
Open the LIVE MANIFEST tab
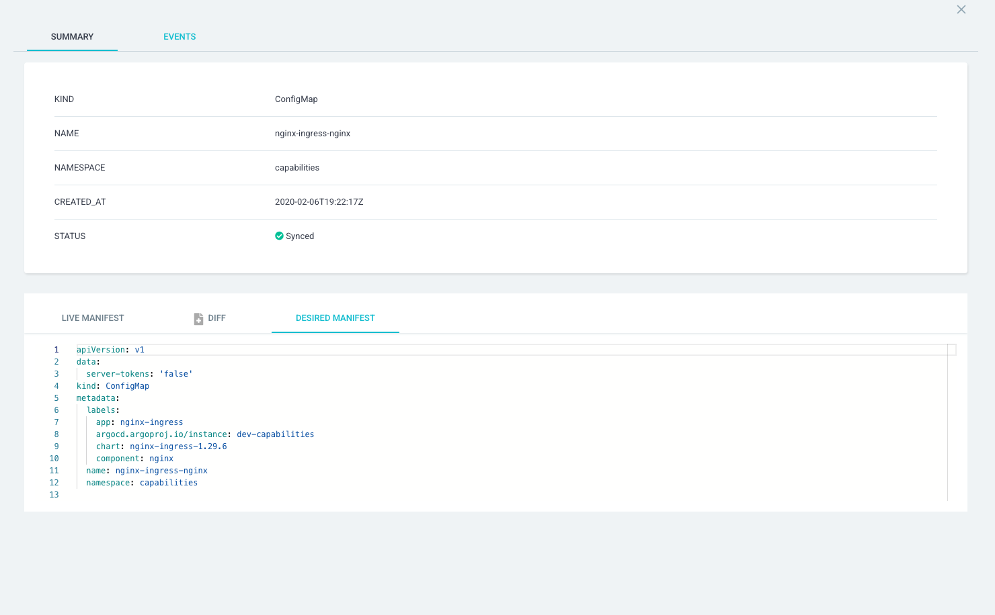point(93,318)
